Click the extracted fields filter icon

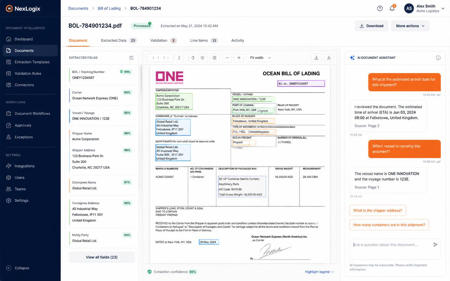(x=131, y=58)
